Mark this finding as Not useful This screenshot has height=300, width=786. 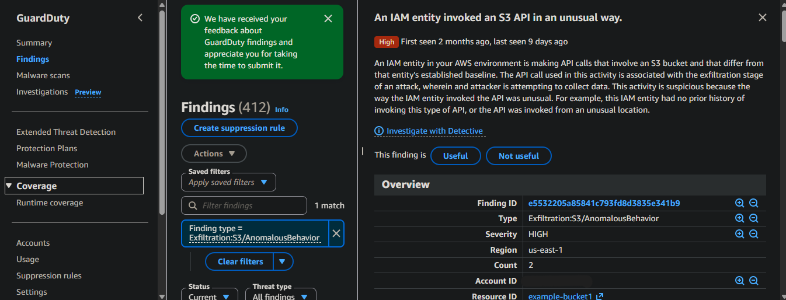[519, 156]
